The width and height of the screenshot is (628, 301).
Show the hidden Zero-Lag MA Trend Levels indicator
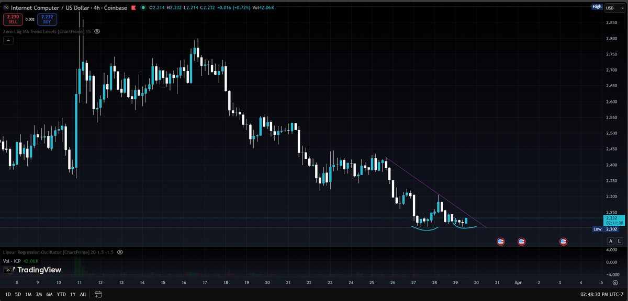point(97,31)
